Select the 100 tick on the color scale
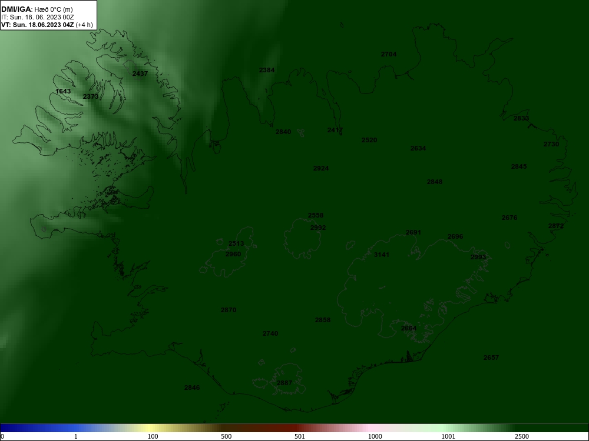The image size is (589, 441). pyautogui.click(x=153, y=436)
